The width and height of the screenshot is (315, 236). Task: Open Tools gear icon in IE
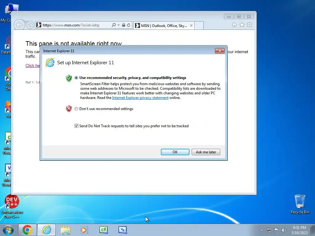tap(249, 25)
